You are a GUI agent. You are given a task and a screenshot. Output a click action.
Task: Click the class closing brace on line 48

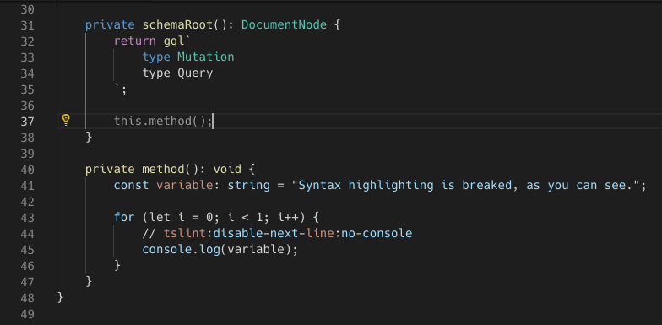pos(61,297)
